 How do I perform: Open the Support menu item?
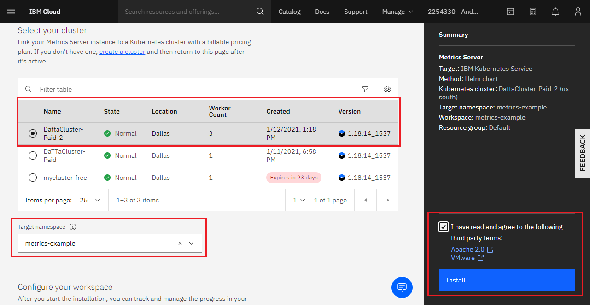pyautogui.click(x=356, y=12)
